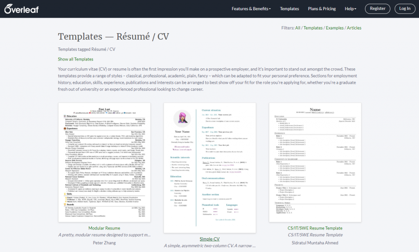Click the Modular Resume description text

click(104, 235)
